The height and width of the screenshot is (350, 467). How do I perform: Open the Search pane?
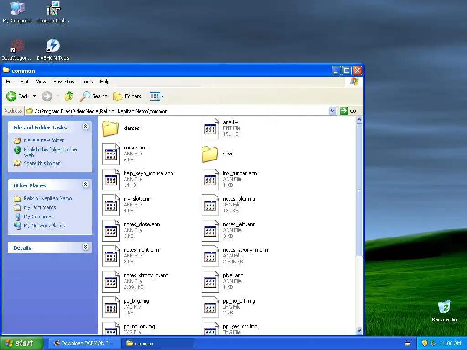[93, 96]
